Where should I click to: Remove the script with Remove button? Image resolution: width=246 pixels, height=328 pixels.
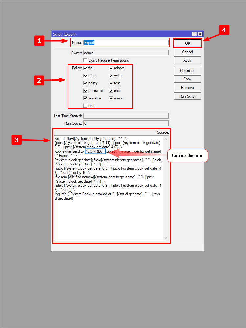pyautogui.click(x=187, y=88)
